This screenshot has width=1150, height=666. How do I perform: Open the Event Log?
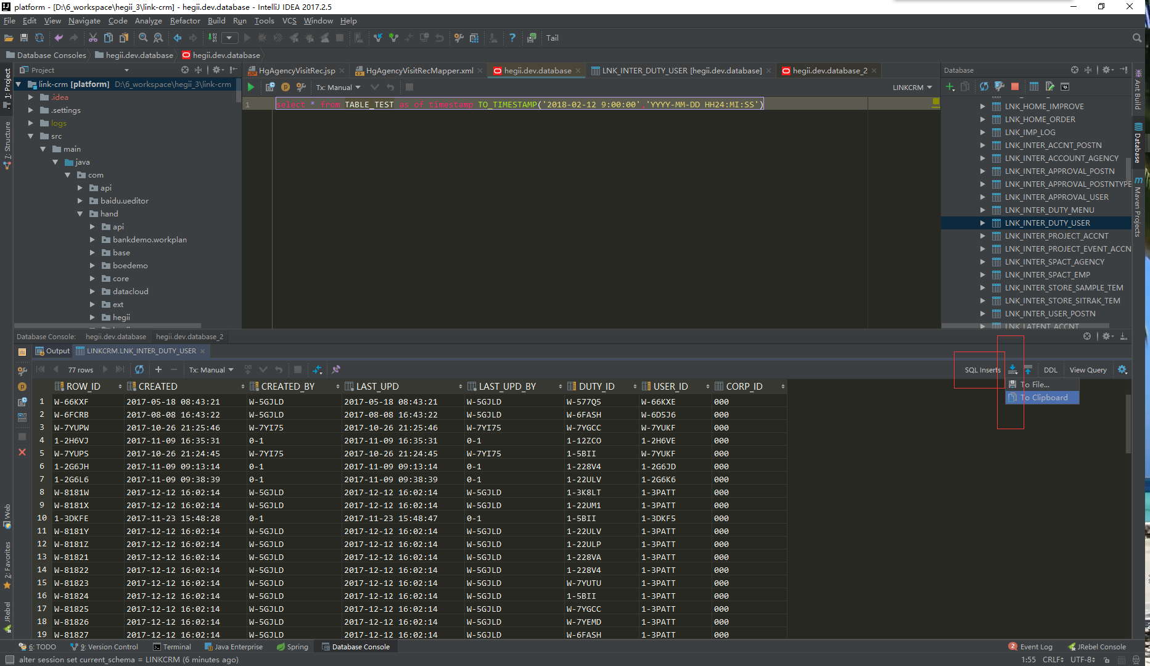click(x=1030, y=647)
